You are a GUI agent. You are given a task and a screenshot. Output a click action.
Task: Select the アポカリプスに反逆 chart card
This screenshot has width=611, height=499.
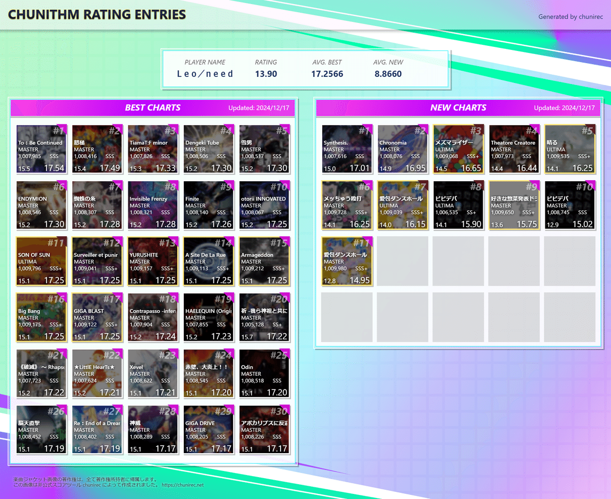tap(264, 429)
